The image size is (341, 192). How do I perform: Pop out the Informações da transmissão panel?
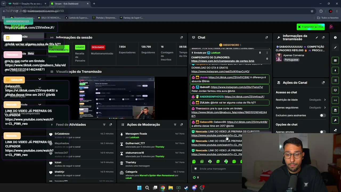323,38
